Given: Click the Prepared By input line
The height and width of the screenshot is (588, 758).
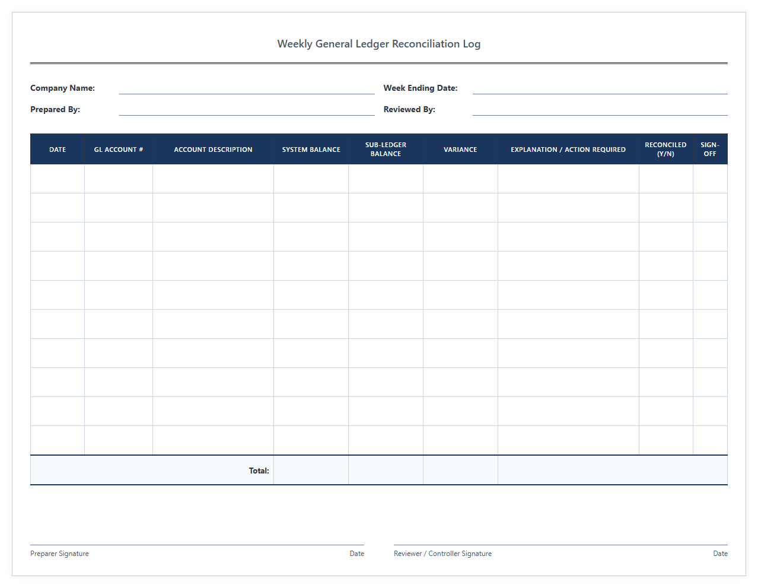Looking at the screenshot, I should click(247, 109).
